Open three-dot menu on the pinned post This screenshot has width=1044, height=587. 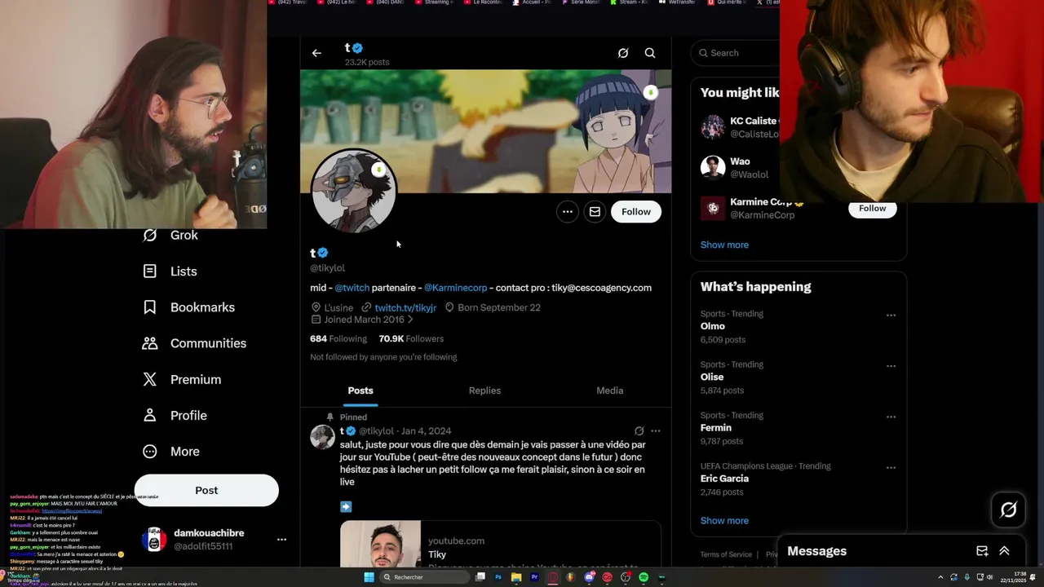(656, 431)
